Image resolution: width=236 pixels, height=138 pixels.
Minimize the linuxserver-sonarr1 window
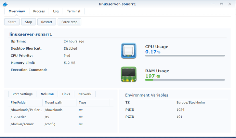tap(213, 4)
